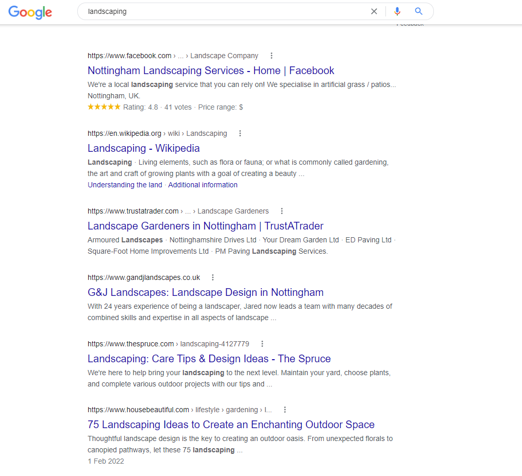Open the three-dot menu for the gandjlandscapes result
Screen dimensions: 522x476
coord(213,277)
